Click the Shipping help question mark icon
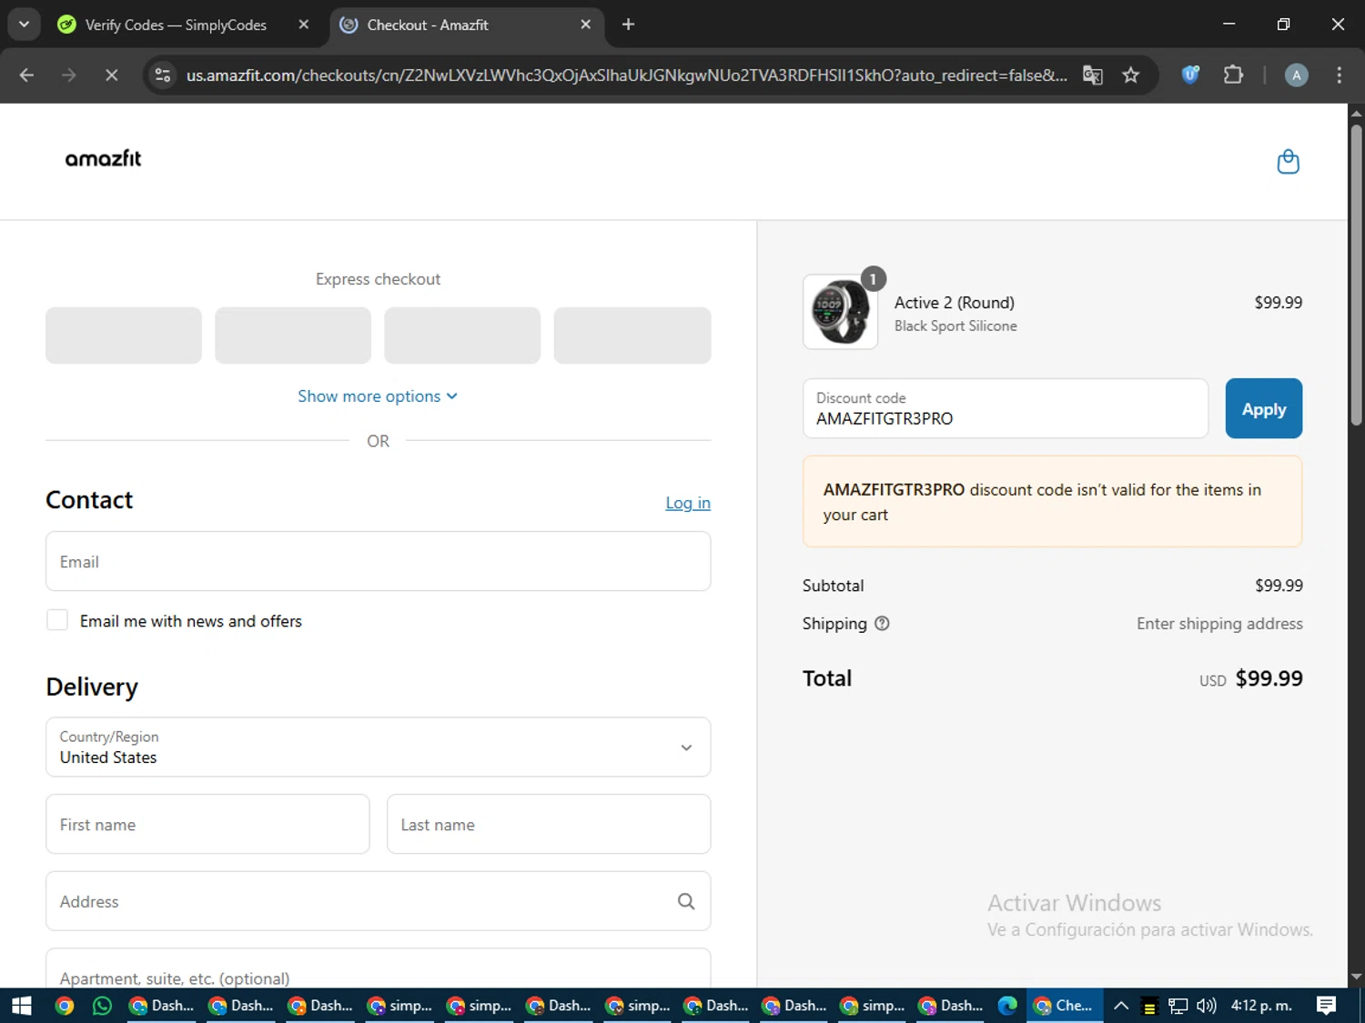The height and width of the screenshot is (1023, 1365). point(882,624)
